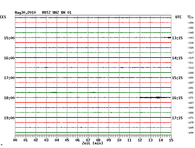Click the 17:00 local time label
The height and width of the screenshot is (148, 195).
[x=9, y=78]
